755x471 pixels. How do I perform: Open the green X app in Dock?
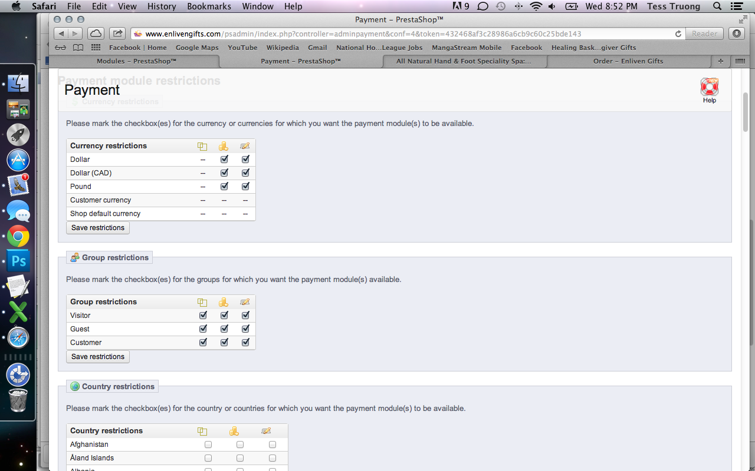(x=18, y=312)
